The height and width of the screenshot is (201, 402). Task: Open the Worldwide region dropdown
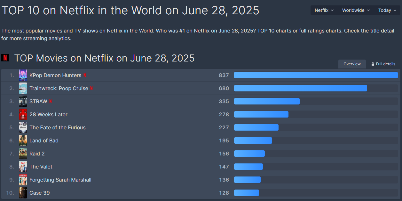tap(356, 10)
